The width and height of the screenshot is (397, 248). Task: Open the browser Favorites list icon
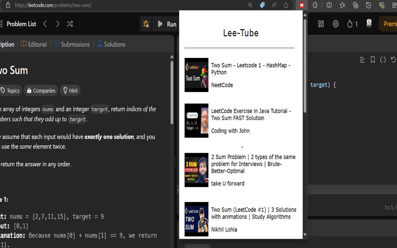(x=342, y=5)
